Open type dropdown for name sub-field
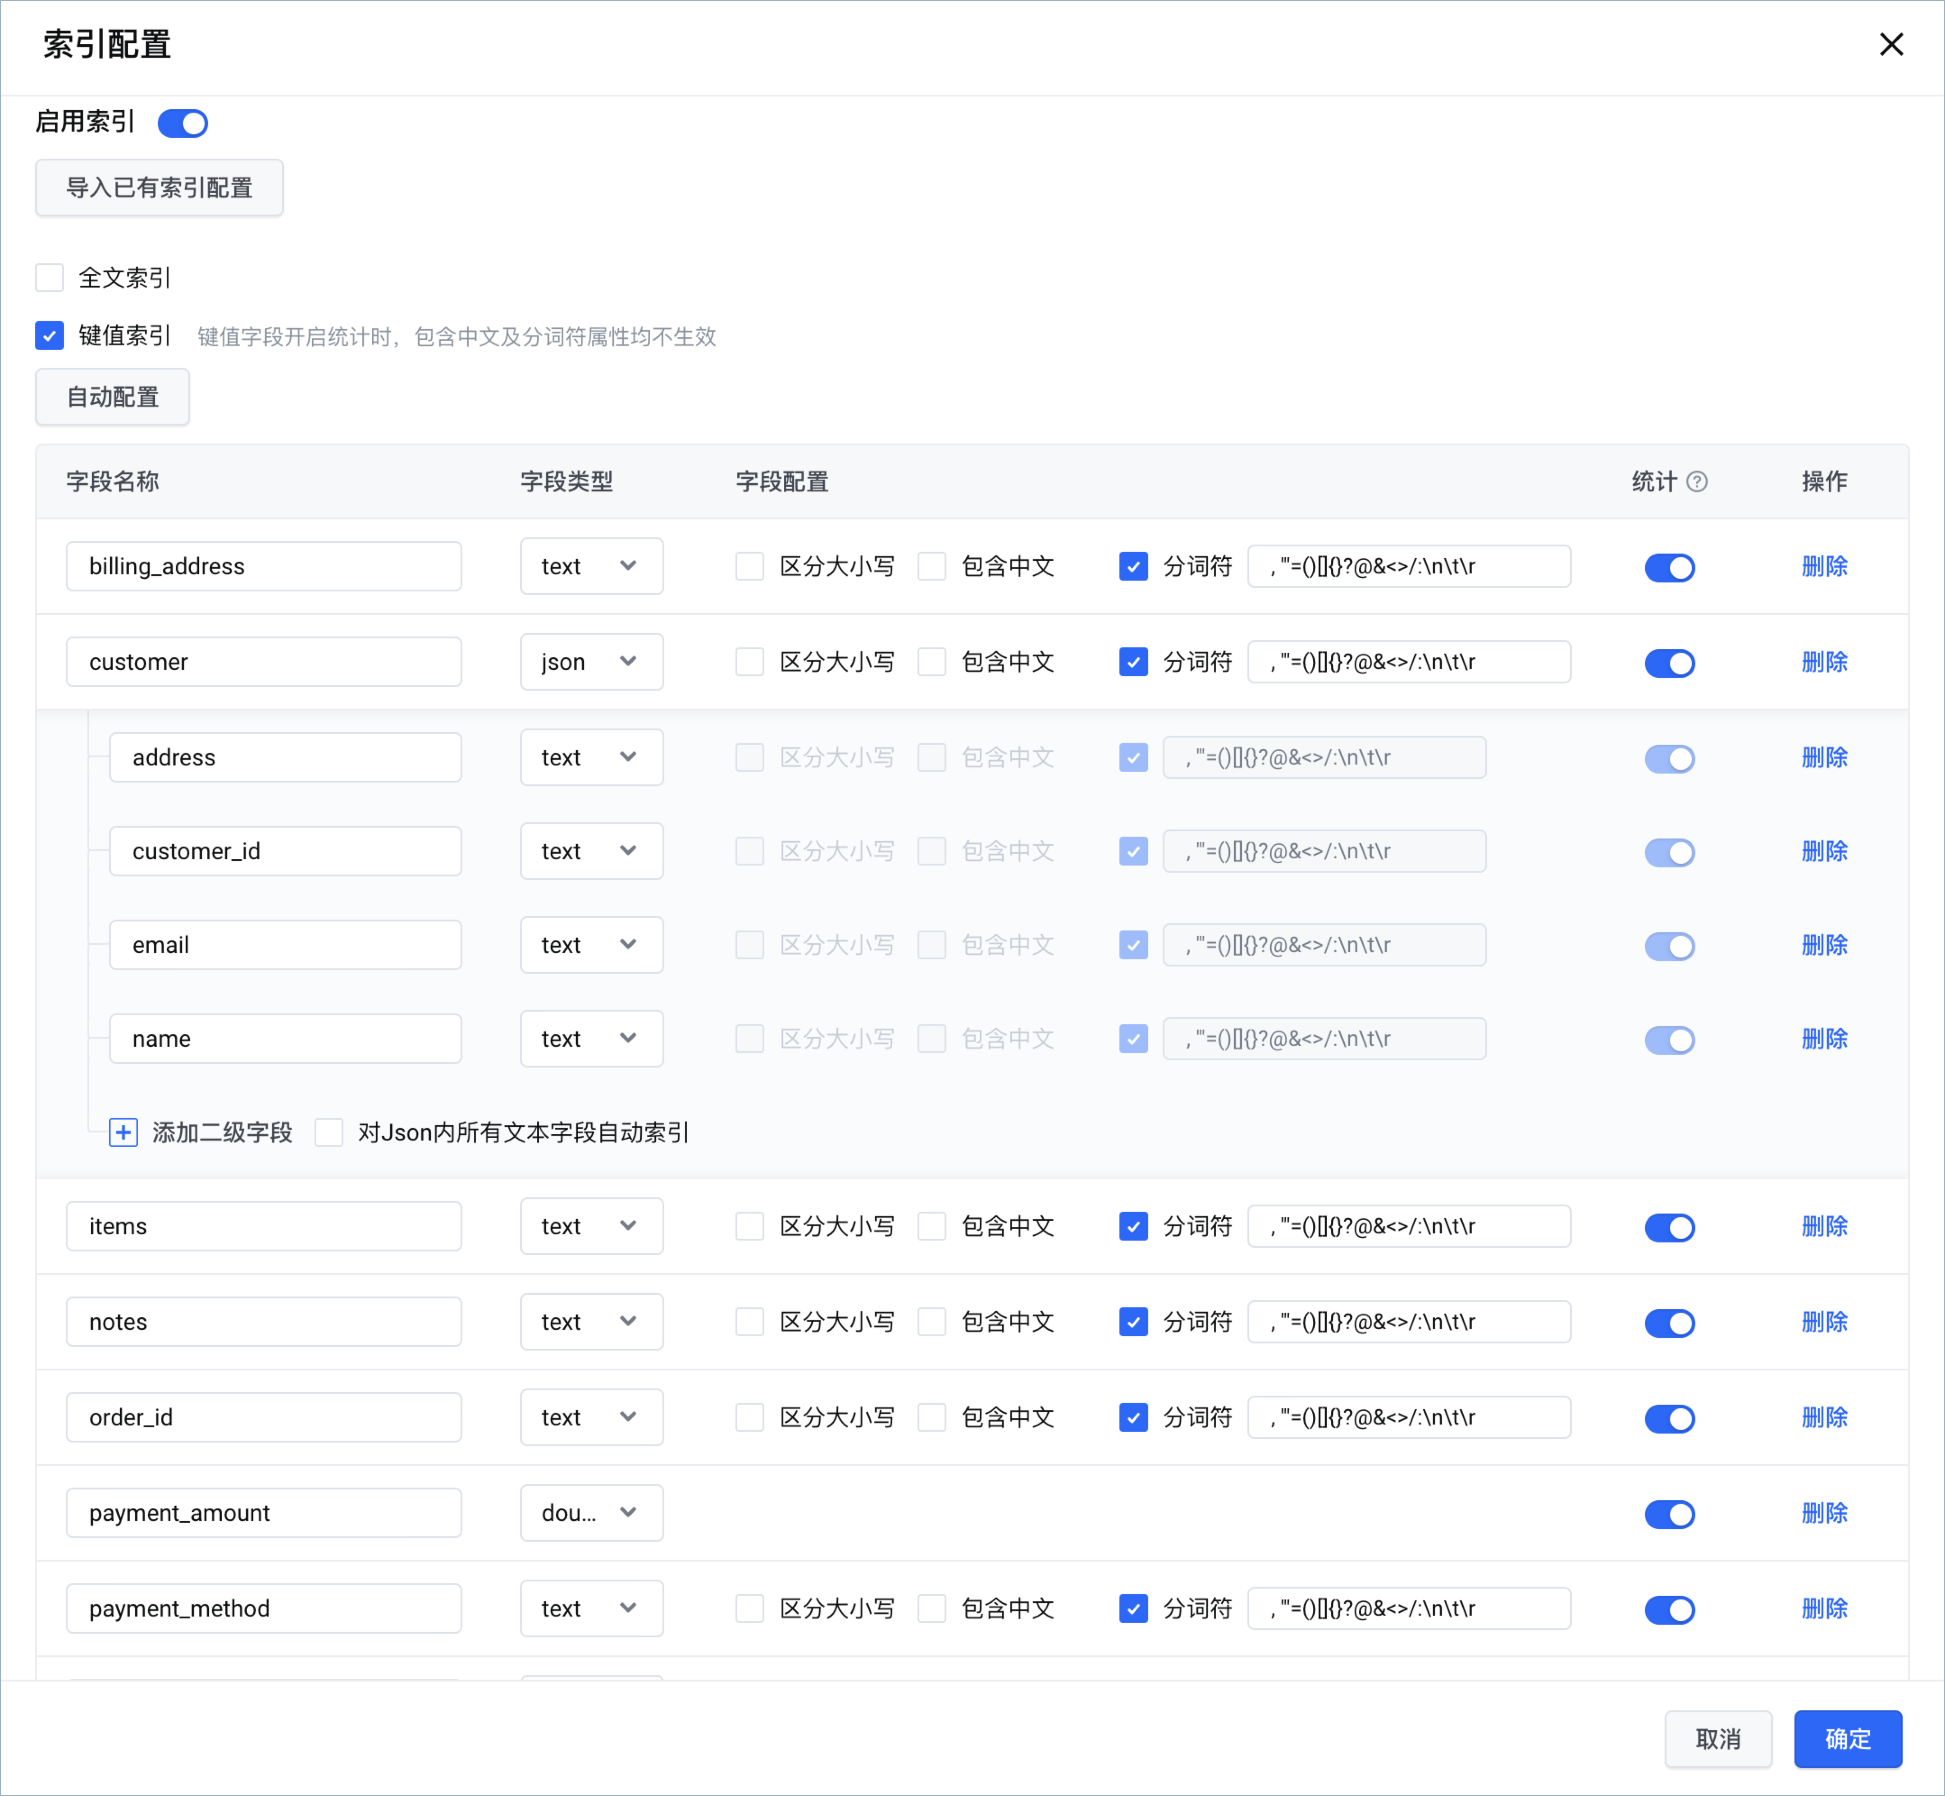The height and width of the screenshot is (1796, 1945). coord(592,1039)
